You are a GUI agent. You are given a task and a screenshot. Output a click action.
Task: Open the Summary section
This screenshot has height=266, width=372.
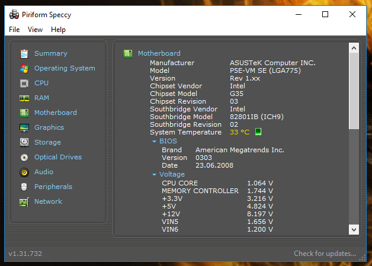click(51, 53)
